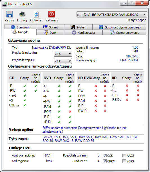
Task: Click the Nero InfoTool title bar icon
Action: pos(5,4)
